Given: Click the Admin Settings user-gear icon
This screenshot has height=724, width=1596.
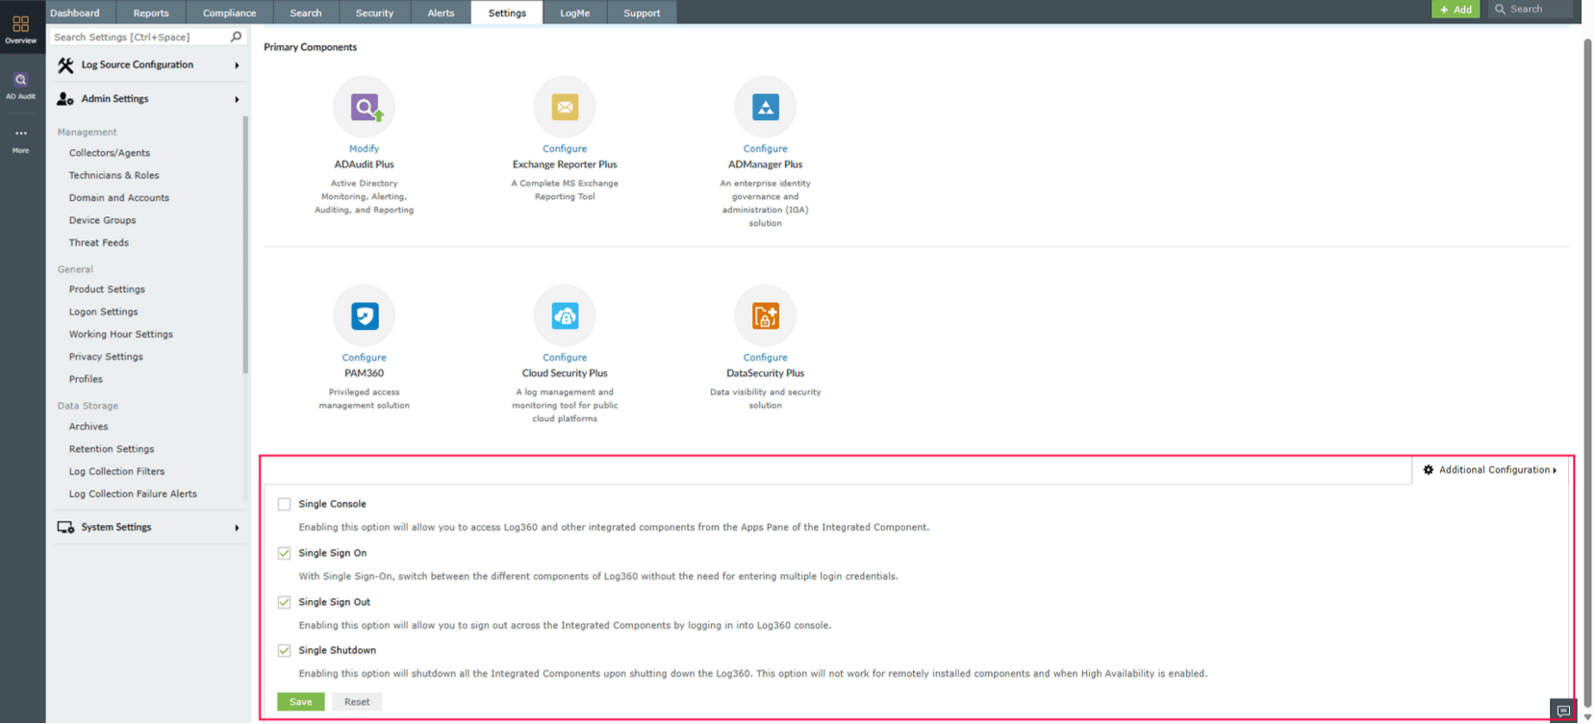Looking at the screenshot, I should 65,99.
